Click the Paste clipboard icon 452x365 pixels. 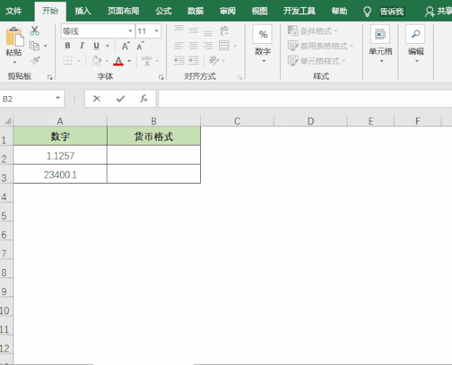coord(14,37)
